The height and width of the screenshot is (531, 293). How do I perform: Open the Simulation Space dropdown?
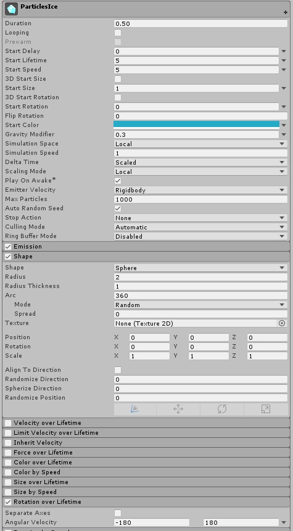[x=200, y=144]
